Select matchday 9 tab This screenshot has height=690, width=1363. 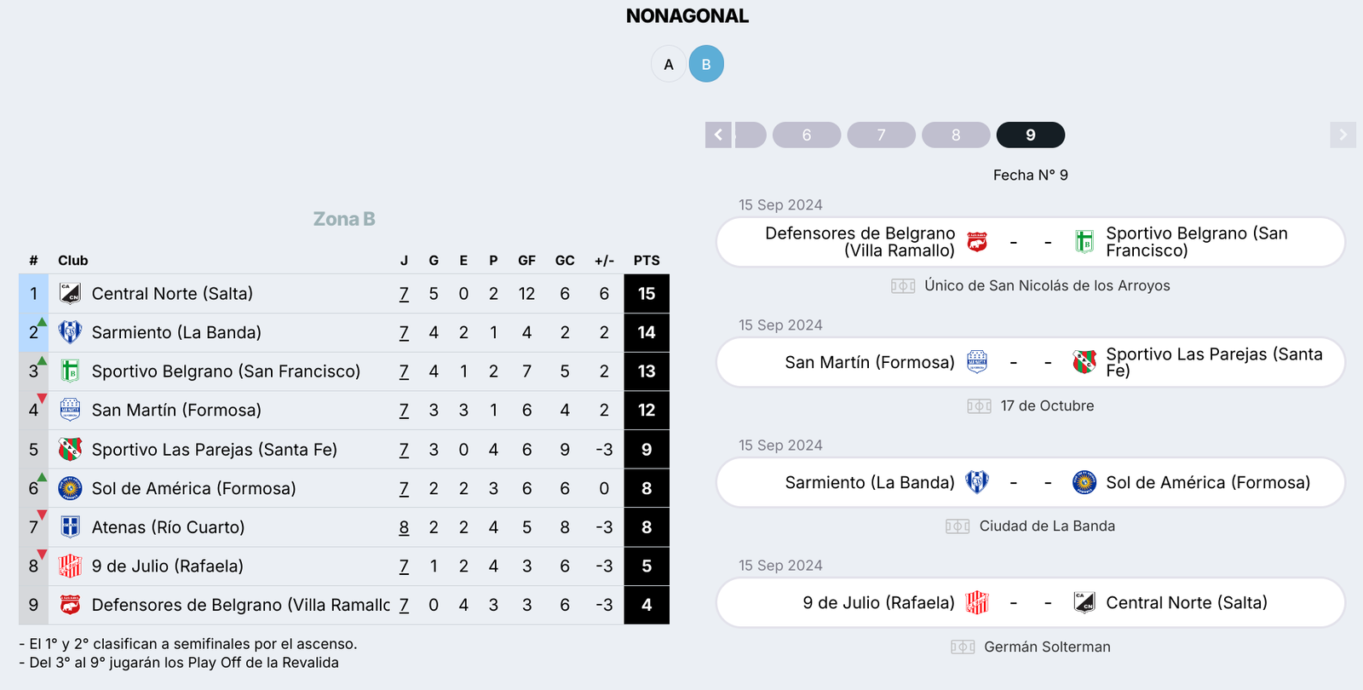click(x=1031, y=135)
